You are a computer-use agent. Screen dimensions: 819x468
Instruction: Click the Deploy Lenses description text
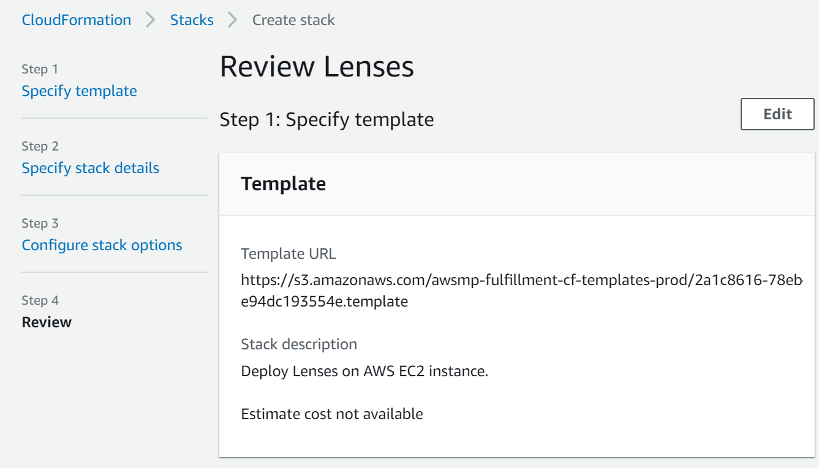coord(364,371)
